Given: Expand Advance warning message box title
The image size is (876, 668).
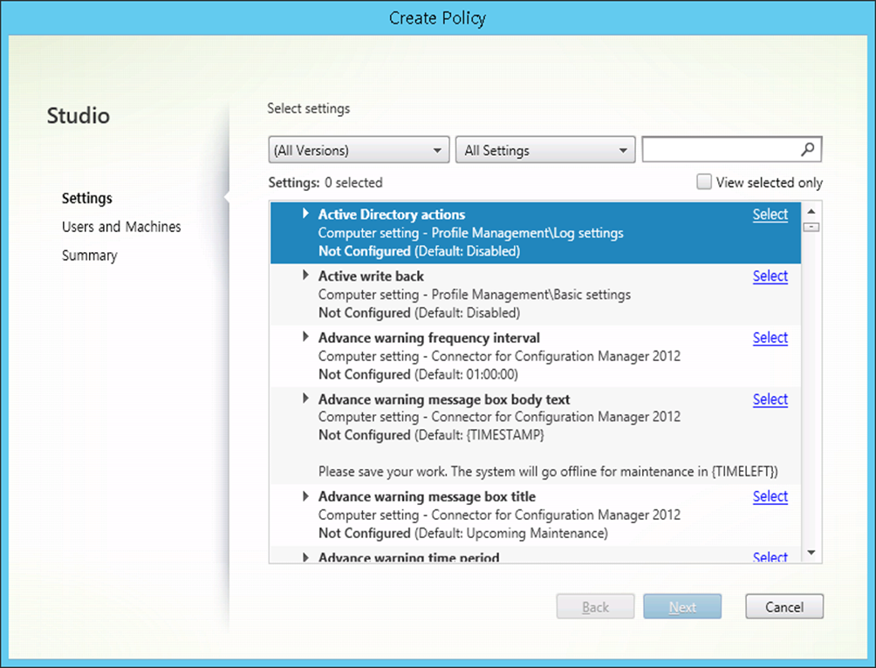Looking at the screenshot, I should 305,496.
